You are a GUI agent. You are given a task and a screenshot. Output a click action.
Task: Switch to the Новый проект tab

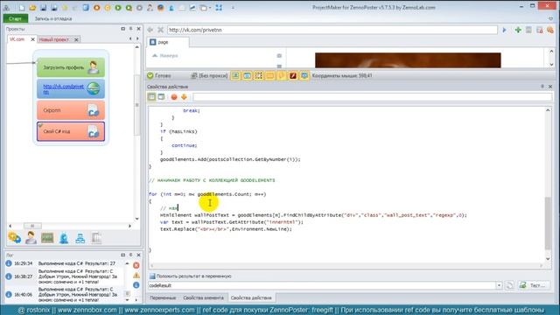54,39
